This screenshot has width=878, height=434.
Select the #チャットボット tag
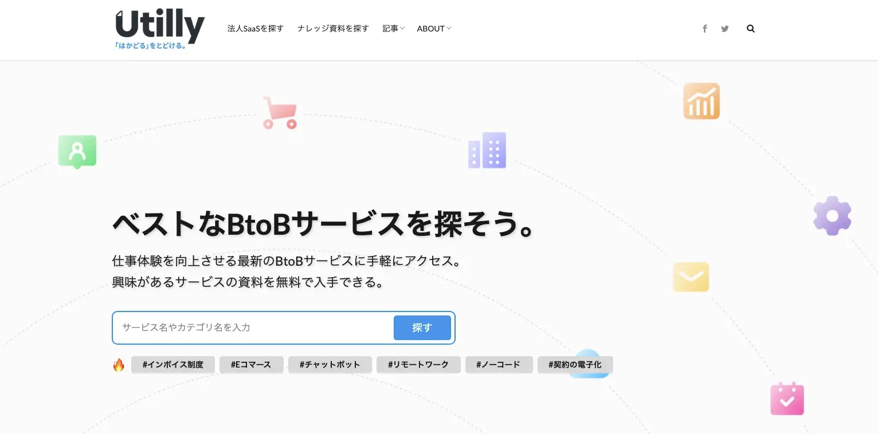coord(330,365)
